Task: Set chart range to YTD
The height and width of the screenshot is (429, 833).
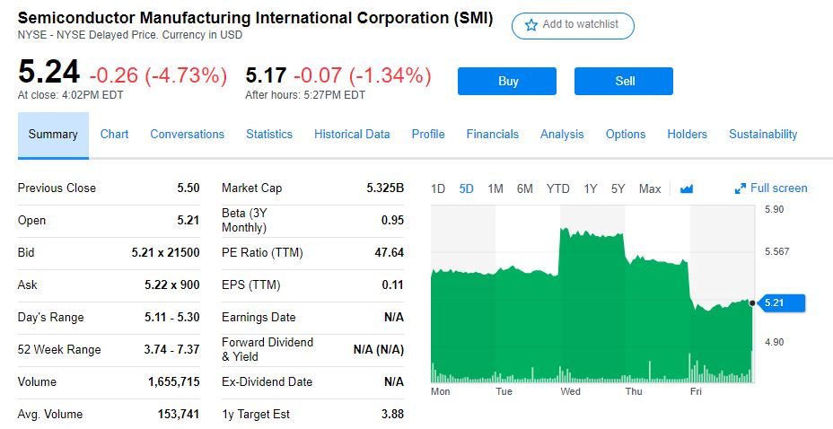Action: coord(558,188)
